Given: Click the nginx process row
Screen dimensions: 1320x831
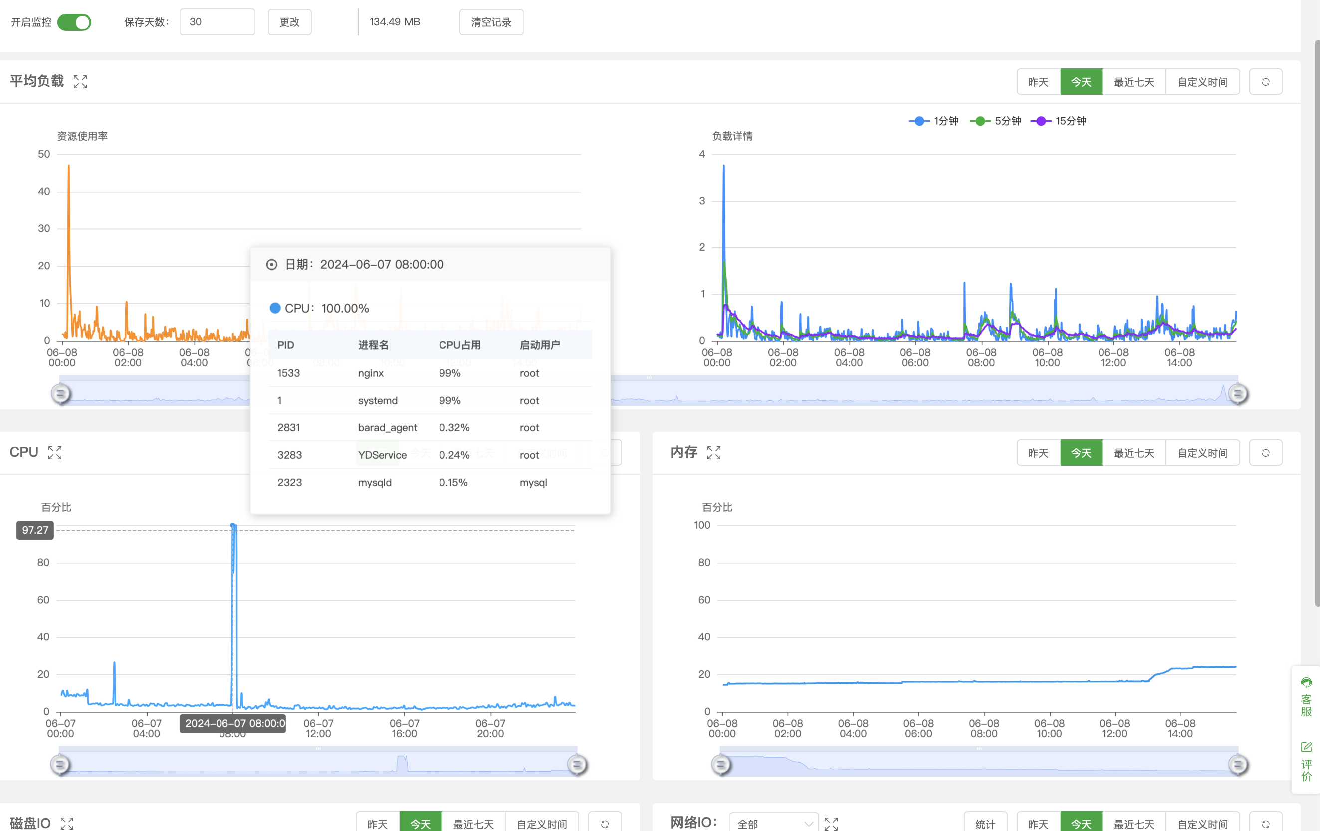Looking at the screenshot, I should tap(431, 373).
